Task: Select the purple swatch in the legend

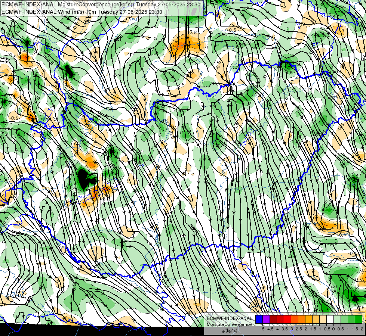Action: tap(266, 320)
